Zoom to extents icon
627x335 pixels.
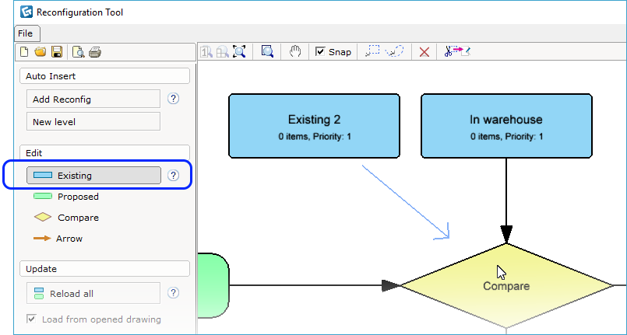(x=239, y=52)
